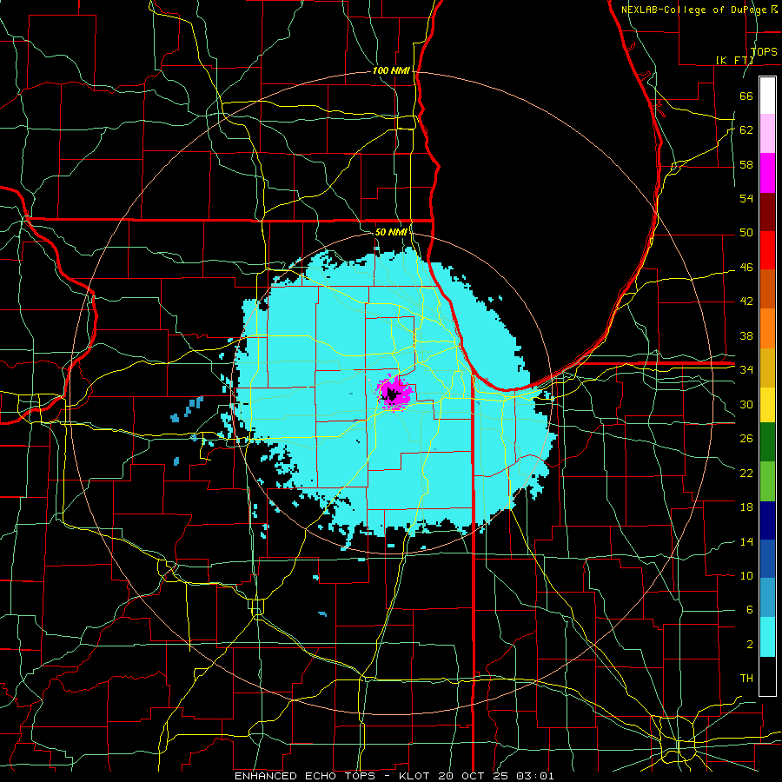Click the black TH legend swatch
782x782 pixels.
(x=767, y=676)
